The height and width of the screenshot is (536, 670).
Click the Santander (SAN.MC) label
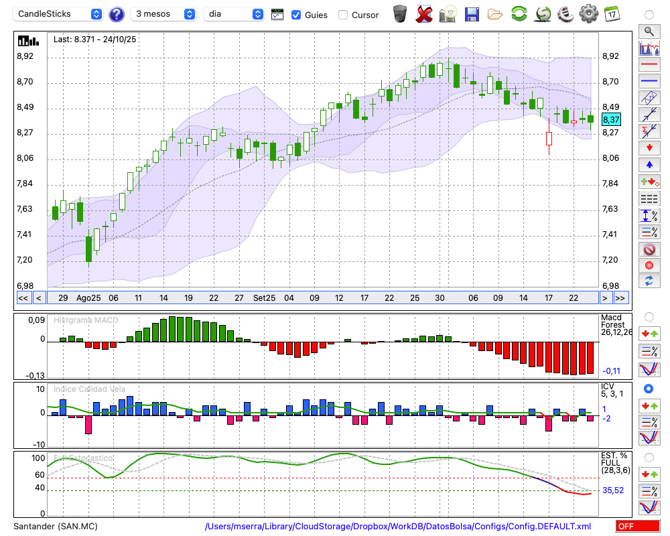click(x=56, y=526)
